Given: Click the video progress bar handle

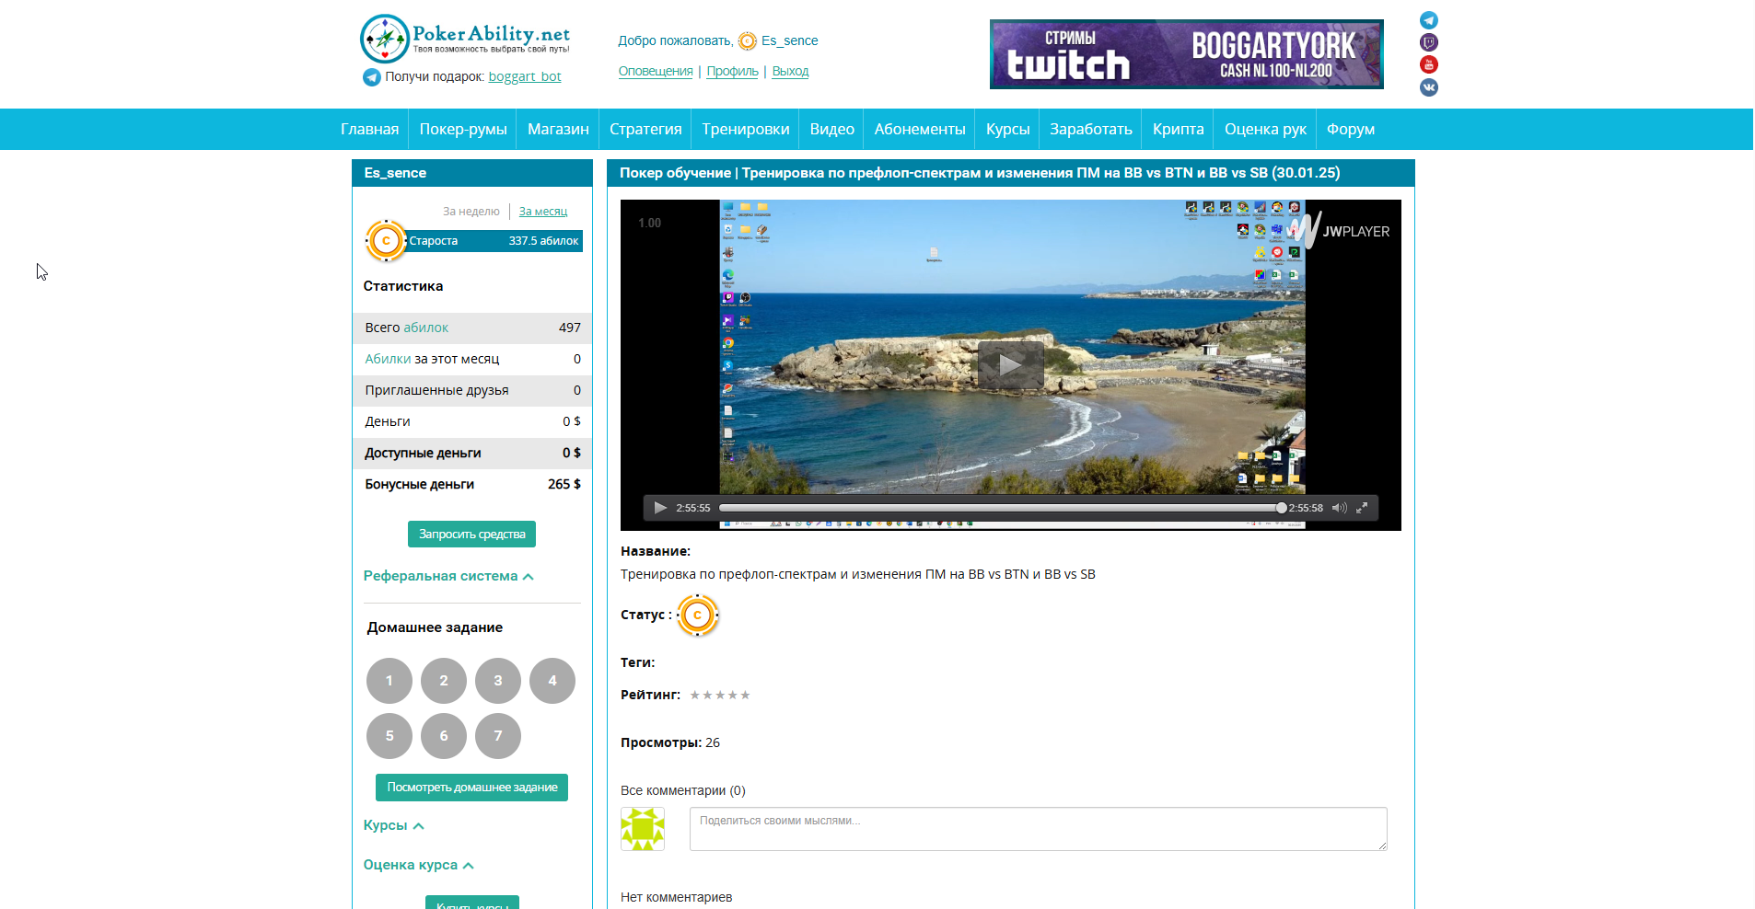Looking at the screenshot, I should (1281, 508).
